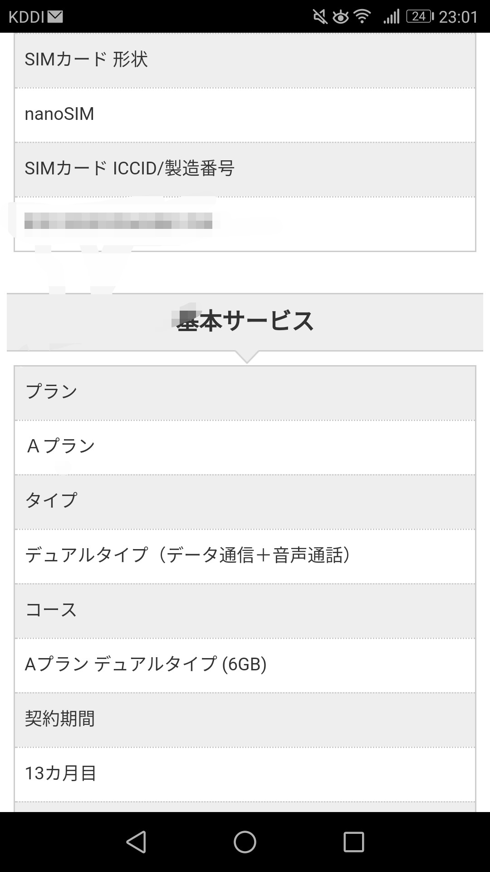Open the recent apps square button

coord(353,842)
